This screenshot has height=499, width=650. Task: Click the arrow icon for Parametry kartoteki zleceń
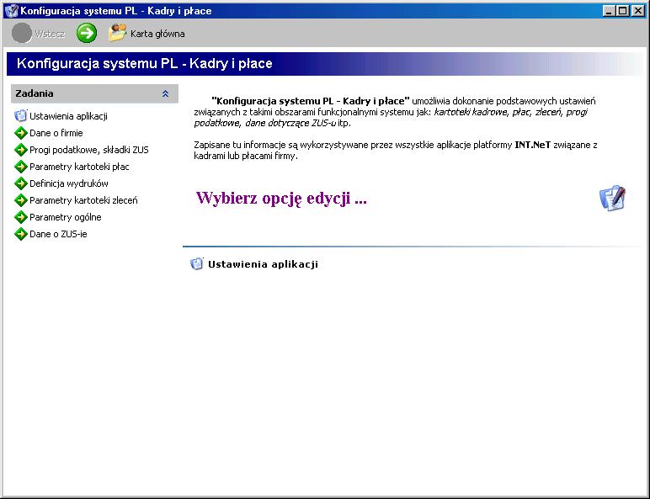21,200
